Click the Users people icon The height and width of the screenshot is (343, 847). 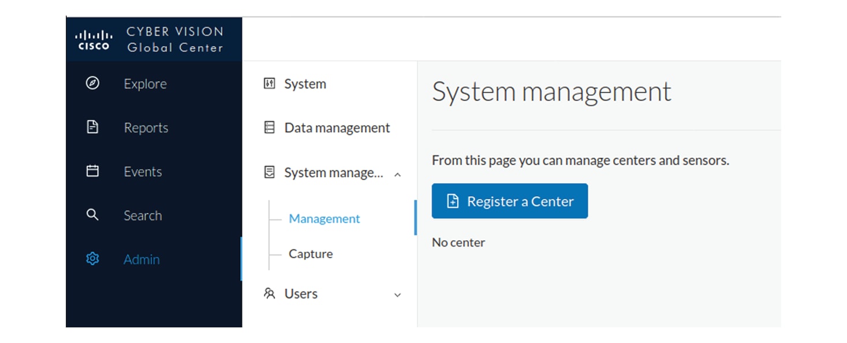[x=269, y=293]
